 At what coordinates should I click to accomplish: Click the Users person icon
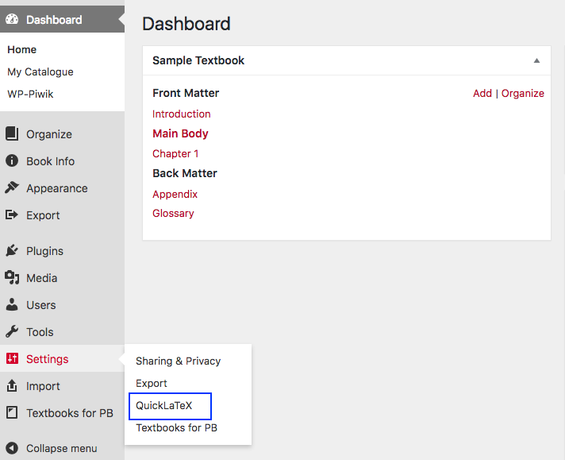(12, 305)
